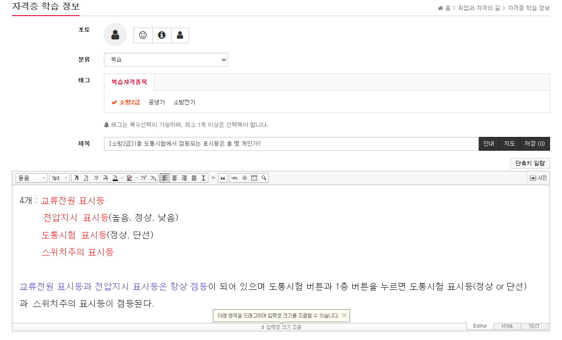Open the 분류 category dropdown
Screen dimensions: 562x340
click(x=166, y=60)
